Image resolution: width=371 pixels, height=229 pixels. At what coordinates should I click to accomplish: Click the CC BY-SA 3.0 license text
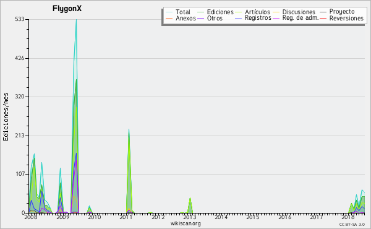tap(352, 225)
